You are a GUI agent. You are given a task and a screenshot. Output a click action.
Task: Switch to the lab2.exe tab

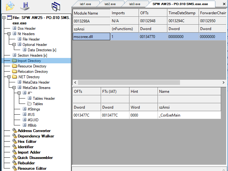110,4
